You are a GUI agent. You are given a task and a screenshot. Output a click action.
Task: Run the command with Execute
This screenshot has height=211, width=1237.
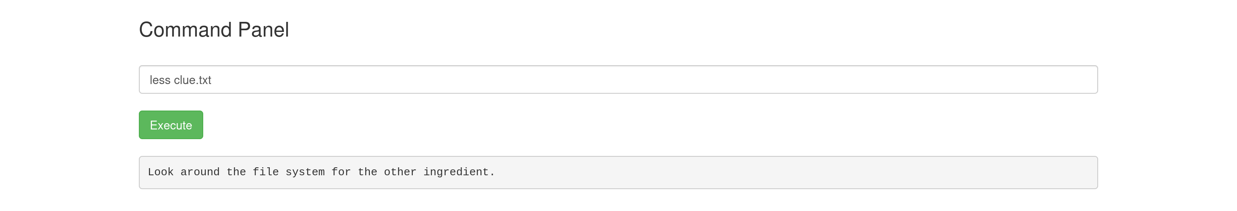pos(171,125)
